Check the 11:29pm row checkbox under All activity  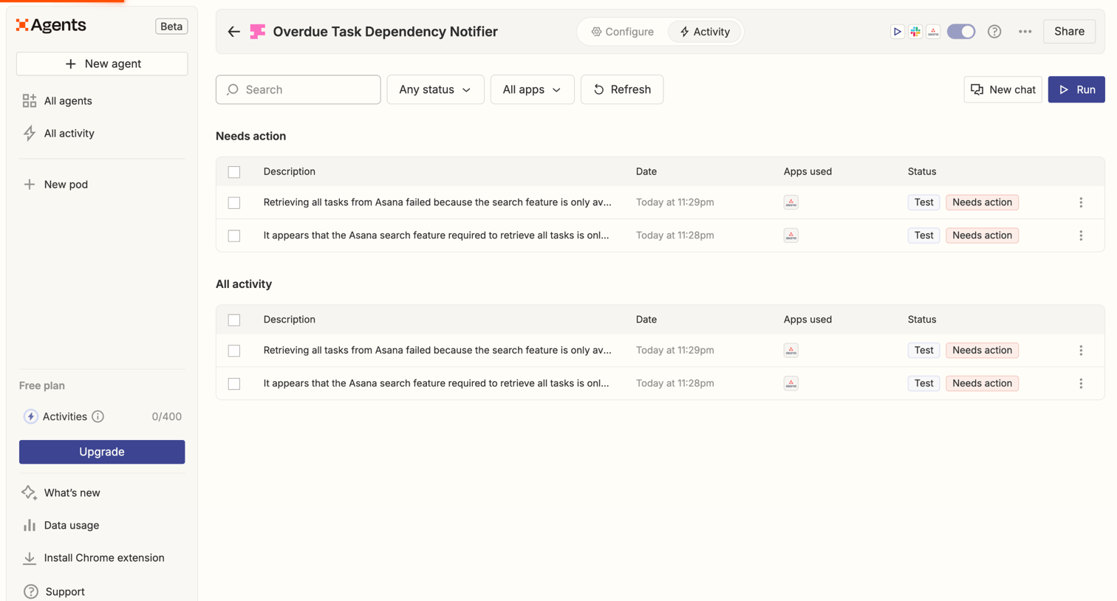pos(234,351)
